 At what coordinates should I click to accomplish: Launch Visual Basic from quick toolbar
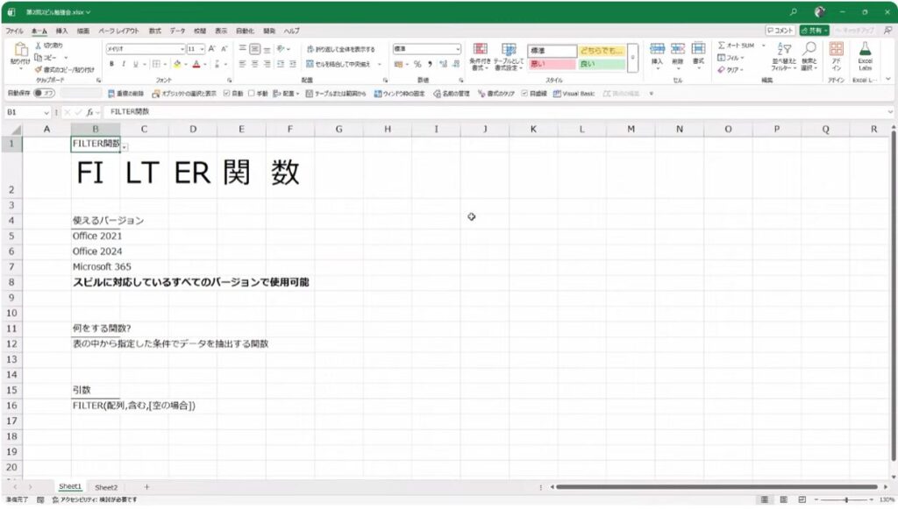click(x=574, y=93)
